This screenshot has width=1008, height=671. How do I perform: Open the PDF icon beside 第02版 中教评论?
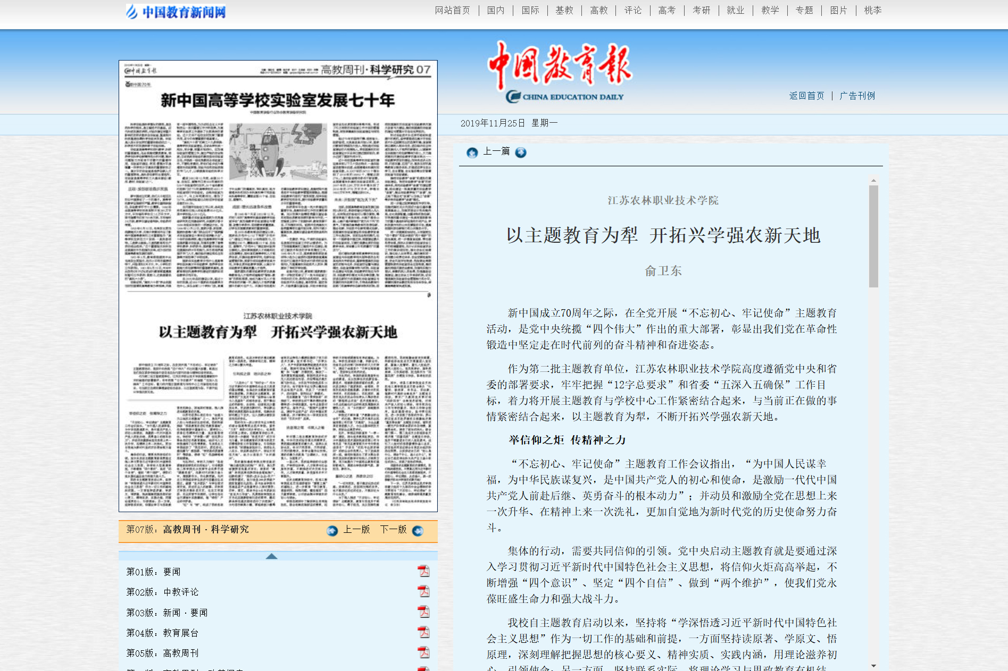tap(423, 591)
